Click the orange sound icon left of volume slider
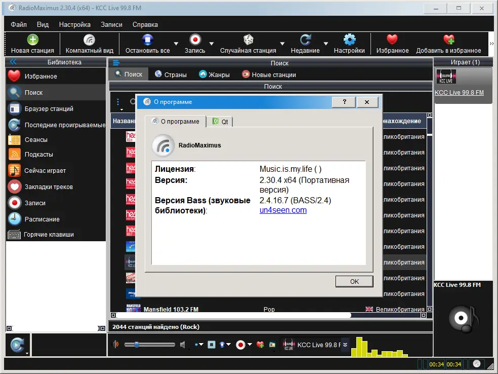The height and width of the screenshot is (374, 498). [116, 344]
